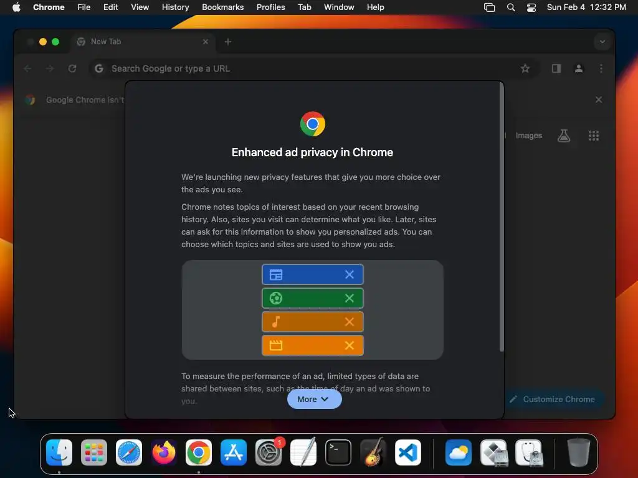
Task: Open the Apple menu
Action: tap(16, 7)
